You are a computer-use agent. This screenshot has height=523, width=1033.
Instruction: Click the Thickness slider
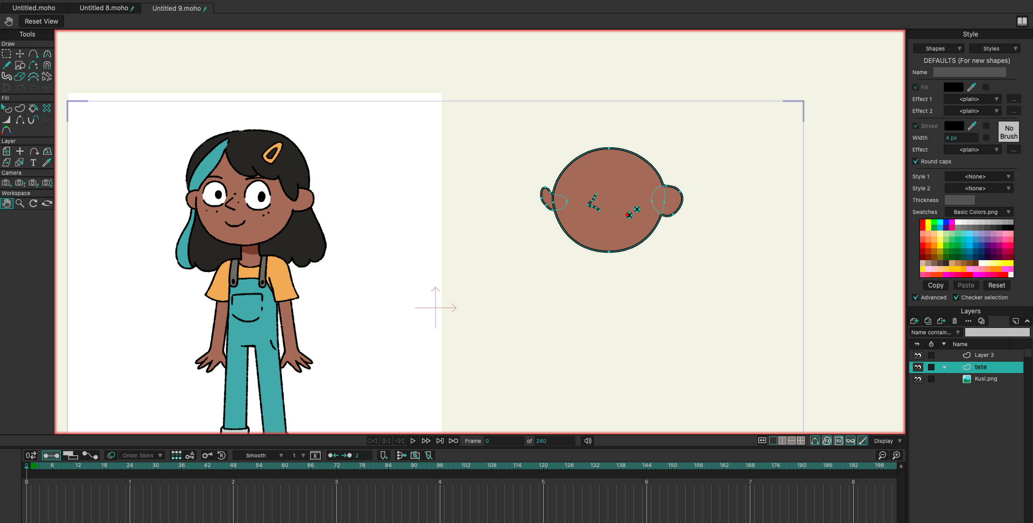click(x=959, y=200)
